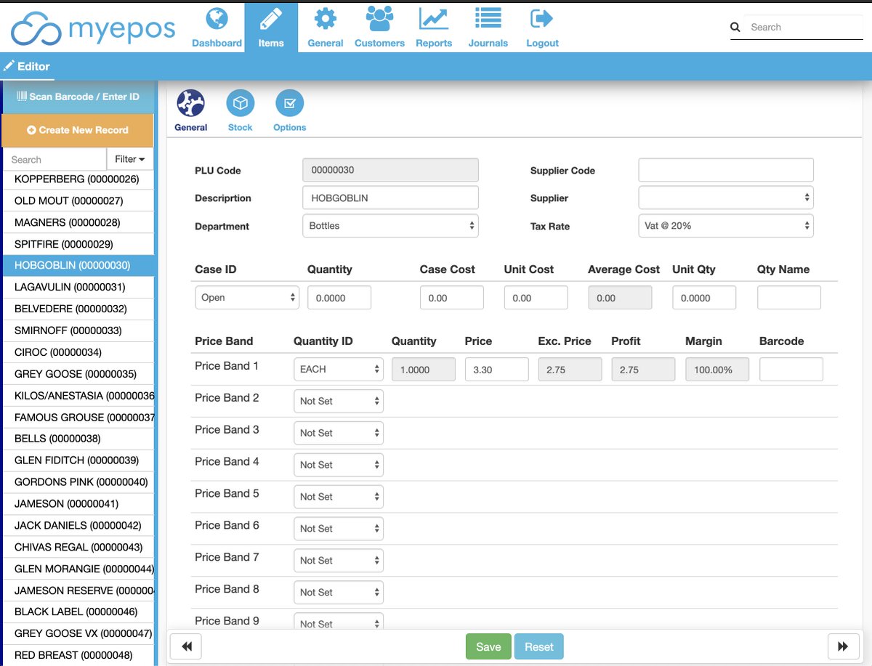
Task: Open the General gear icon
Action: (x=325, y=18)
